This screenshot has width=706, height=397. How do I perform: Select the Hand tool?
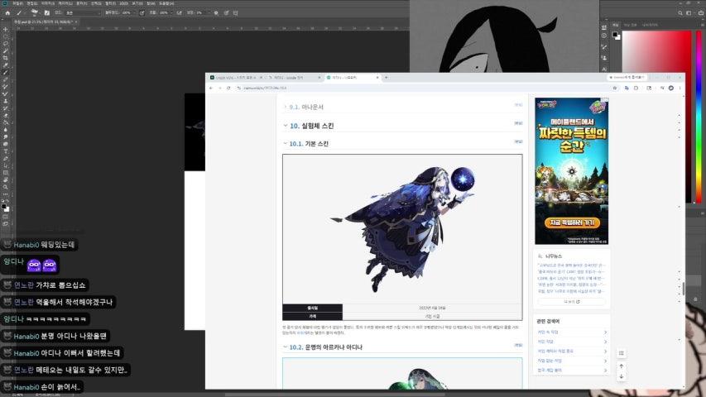pos(6,180)
